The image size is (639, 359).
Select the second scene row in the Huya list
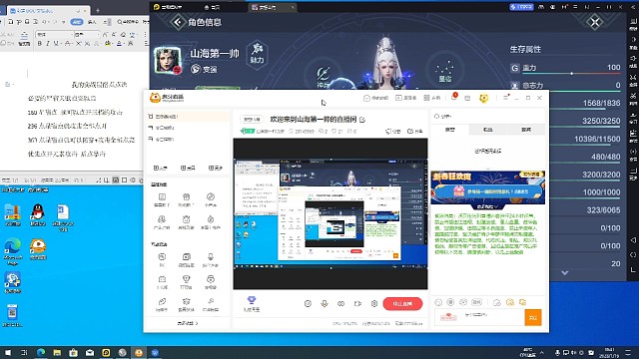[x=188, y=128]
